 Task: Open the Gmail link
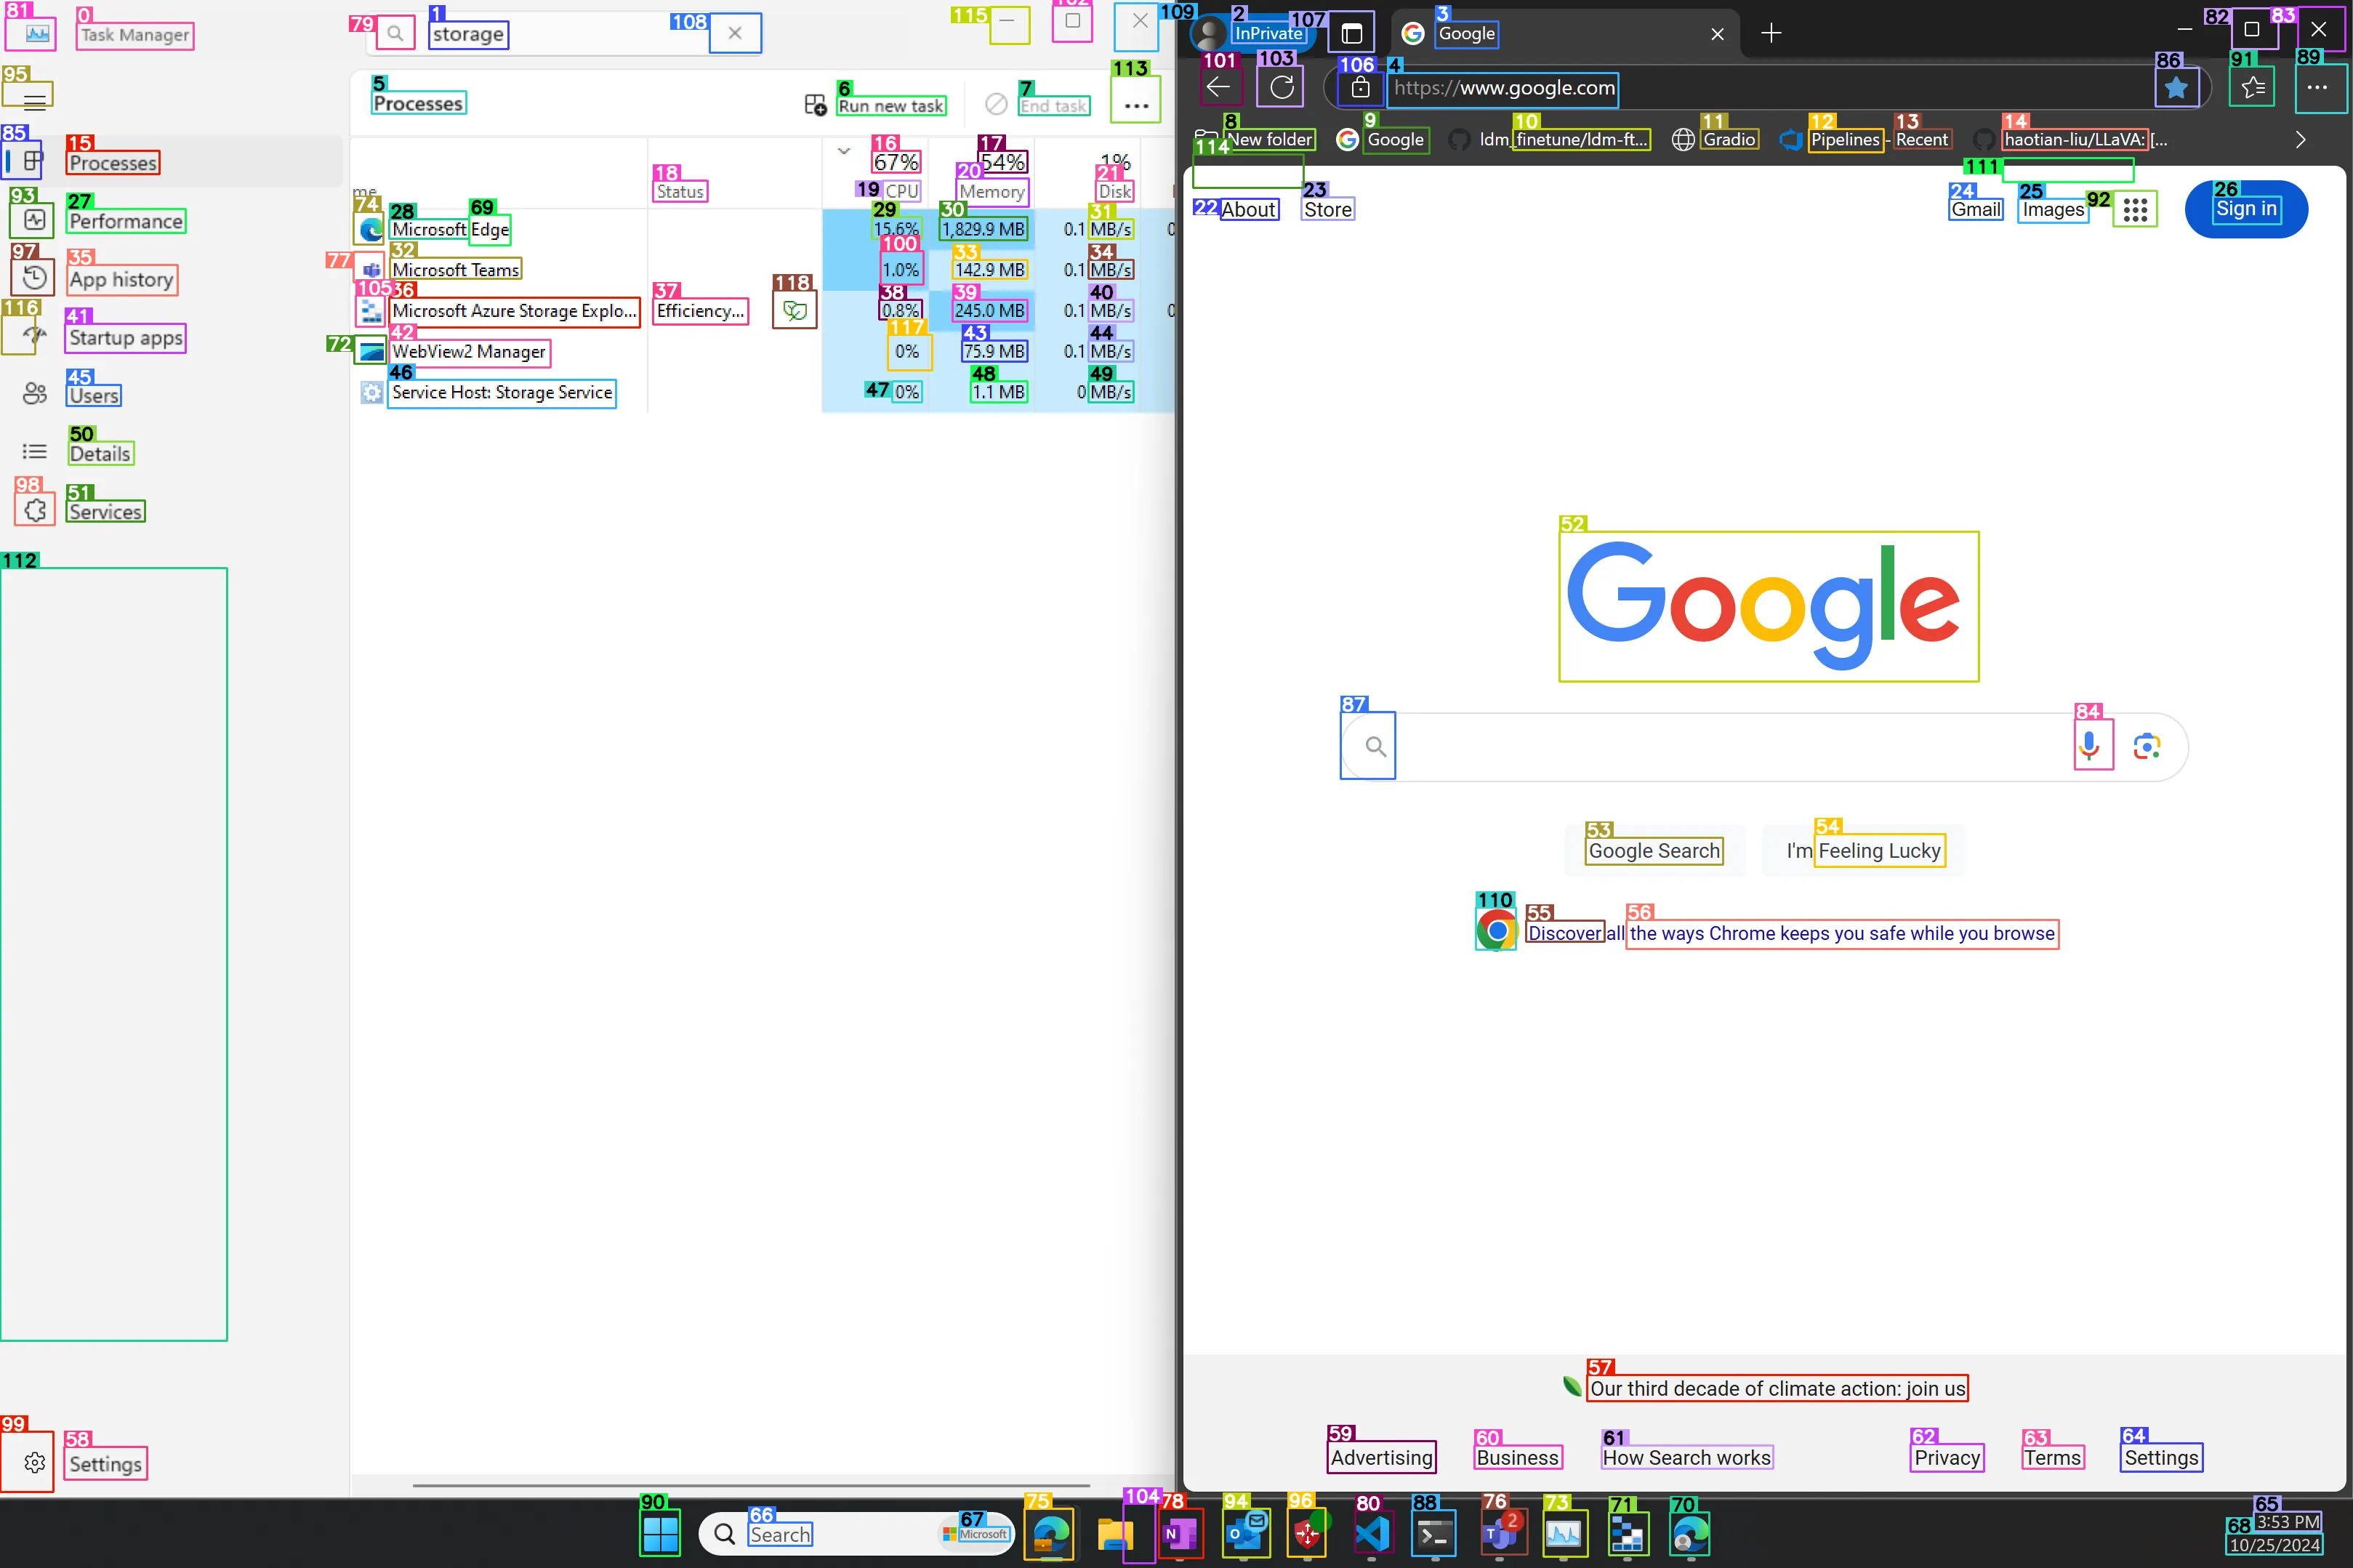[x=1976, y=210]
